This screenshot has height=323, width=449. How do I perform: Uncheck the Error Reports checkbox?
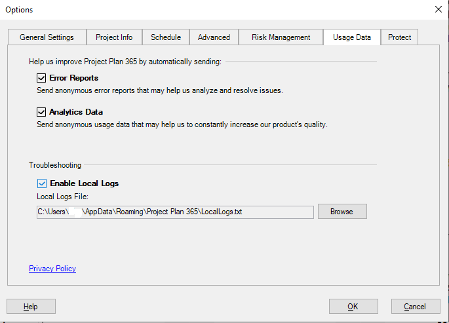[42, 78]
